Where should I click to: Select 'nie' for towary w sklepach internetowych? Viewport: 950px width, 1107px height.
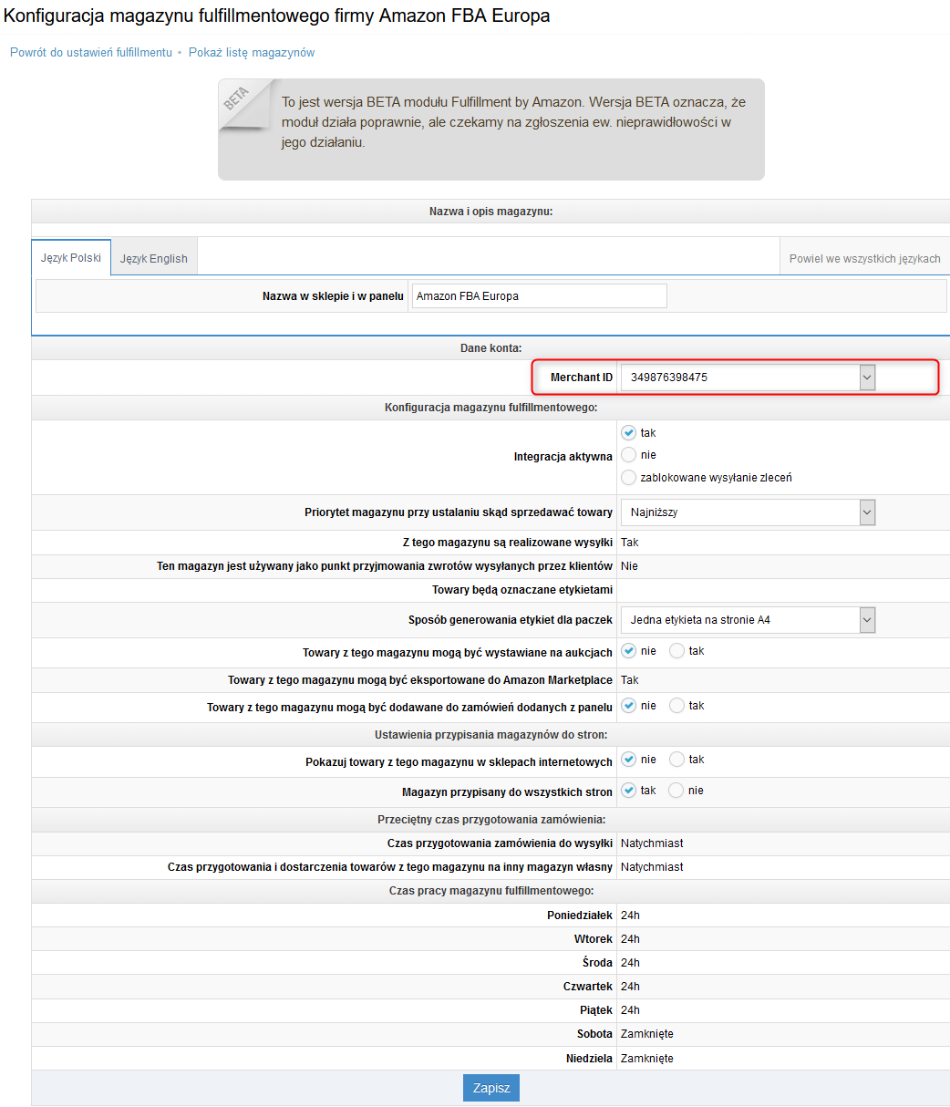pos(628,760)
